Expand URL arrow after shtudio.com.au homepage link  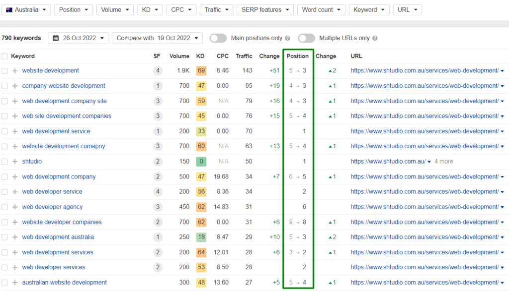pyautogui.click(x=429, y=162)
